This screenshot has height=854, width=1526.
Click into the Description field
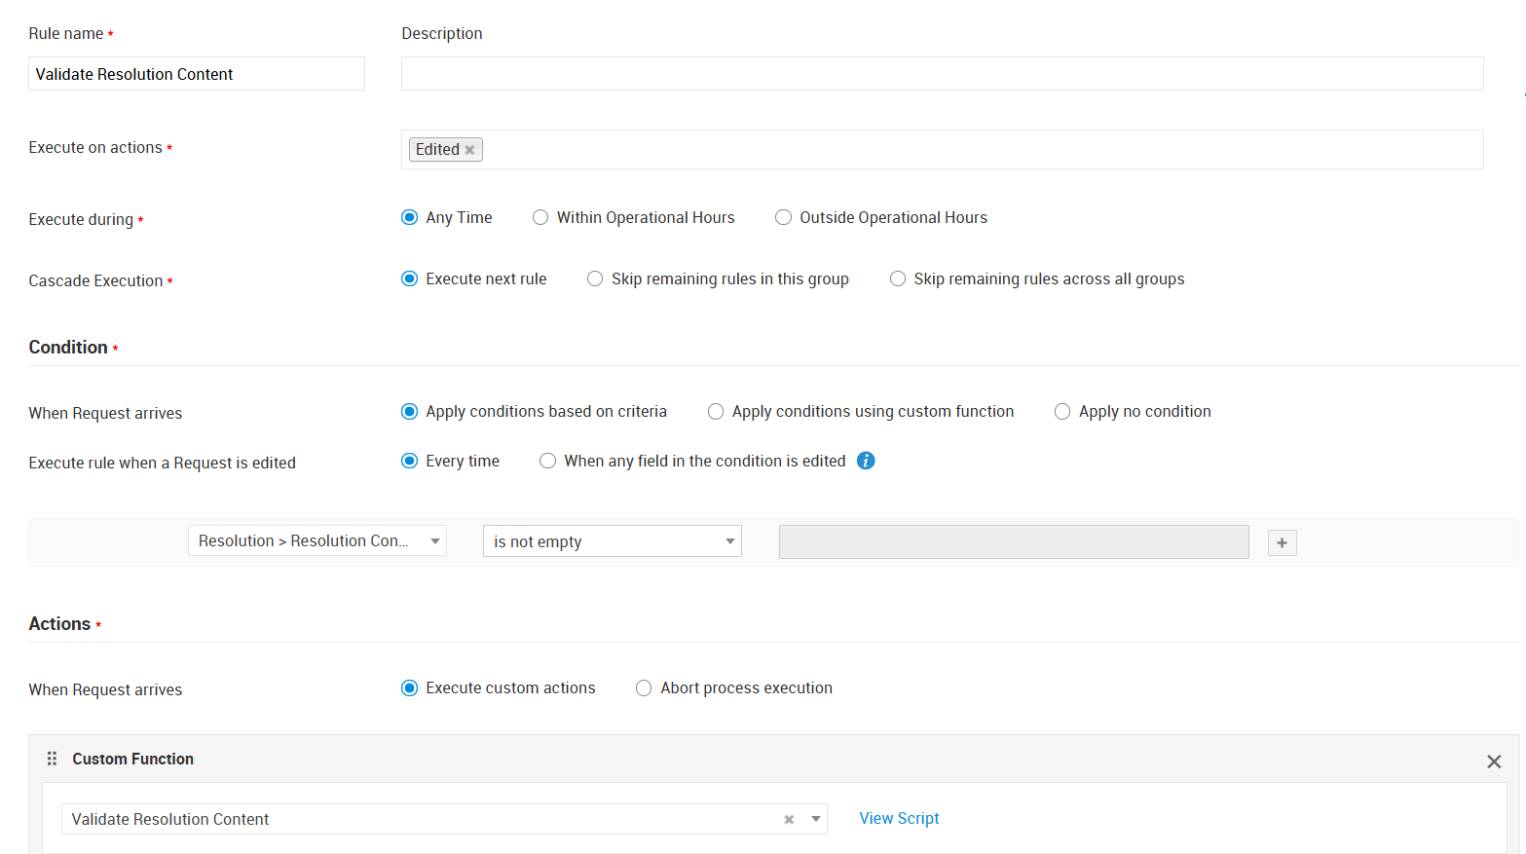941,74
